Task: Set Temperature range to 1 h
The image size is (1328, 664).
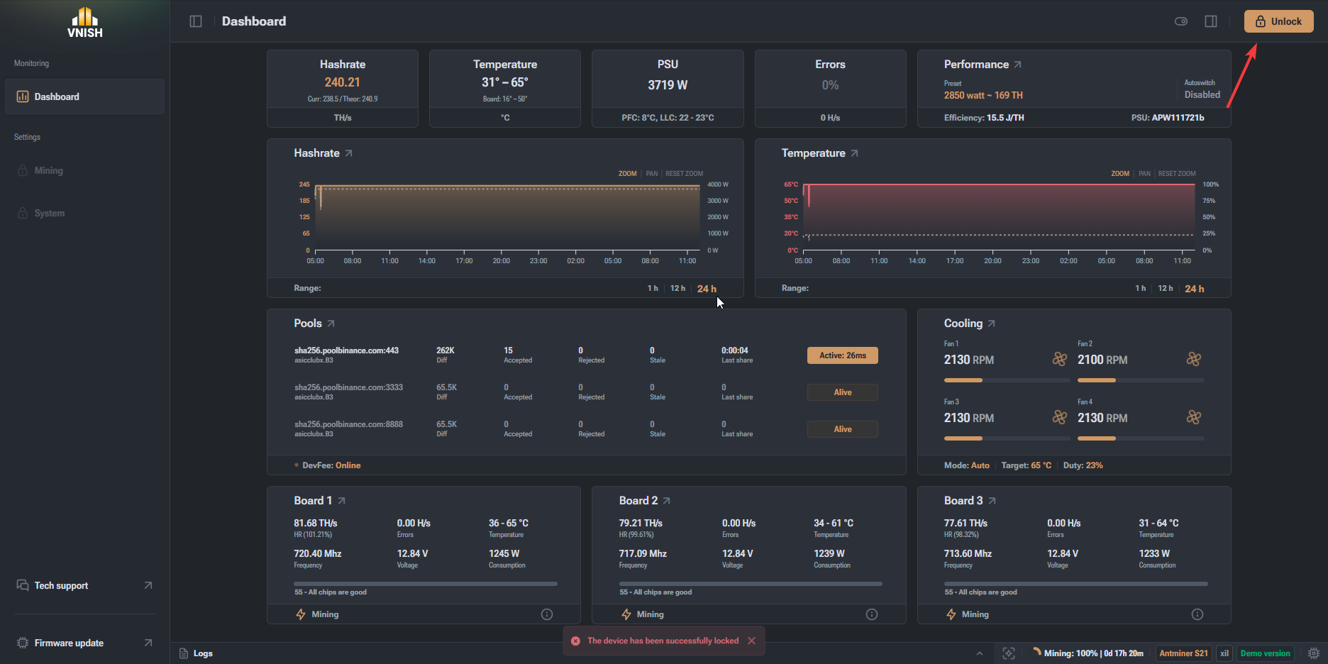Action: [1140, 288]
